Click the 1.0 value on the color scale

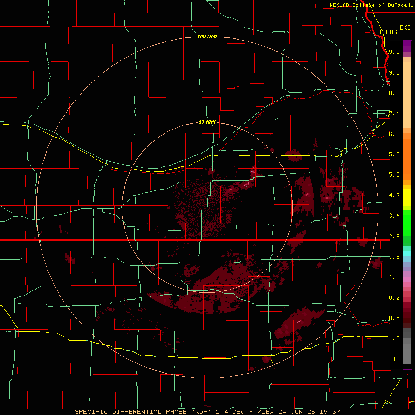point(394,277)
